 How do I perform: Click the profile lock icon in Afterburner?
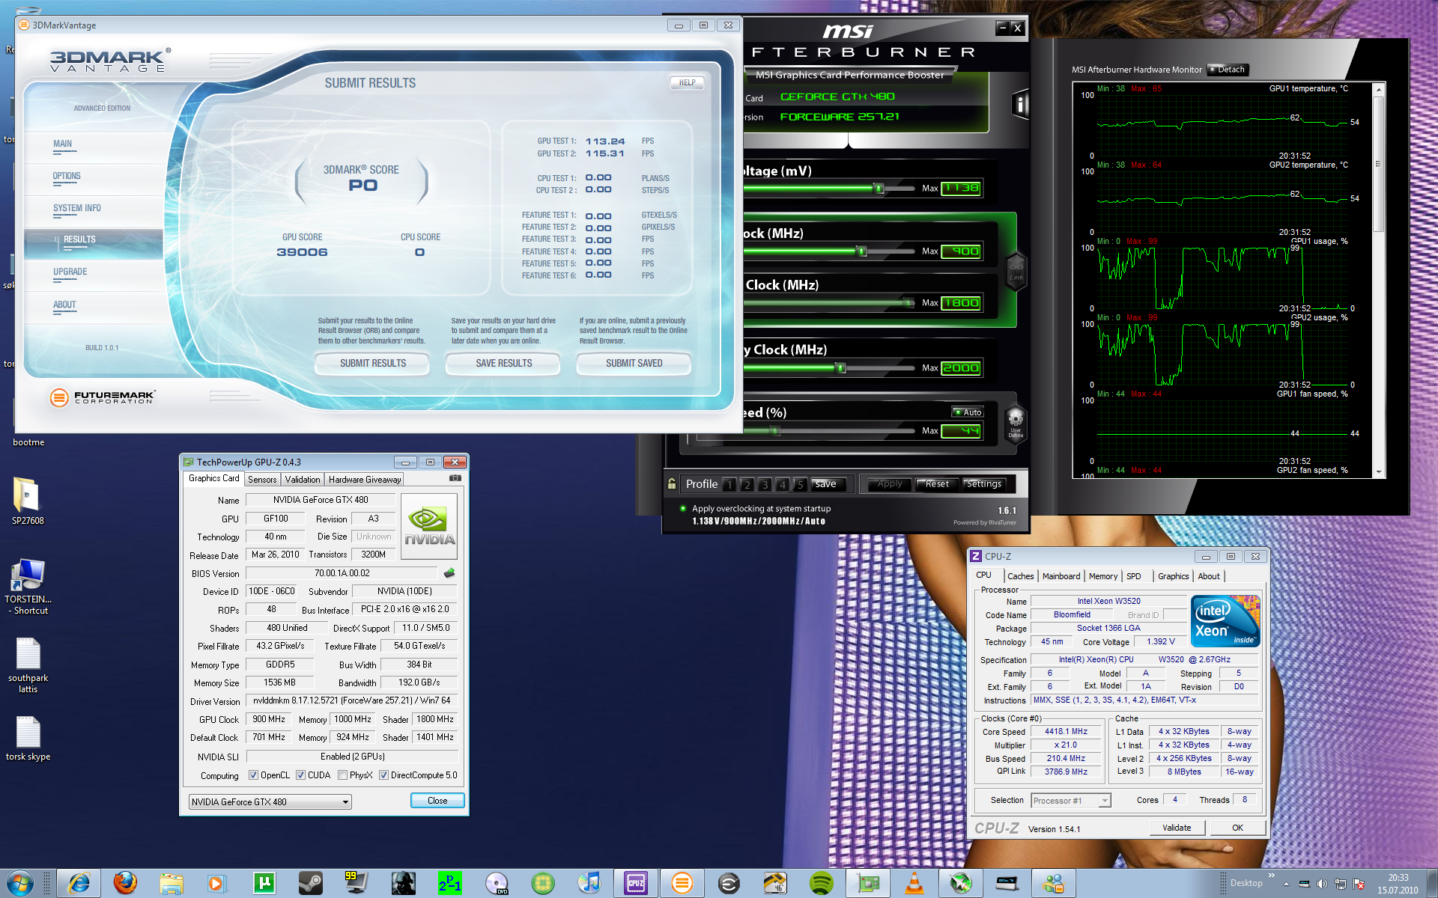point(672,483)
